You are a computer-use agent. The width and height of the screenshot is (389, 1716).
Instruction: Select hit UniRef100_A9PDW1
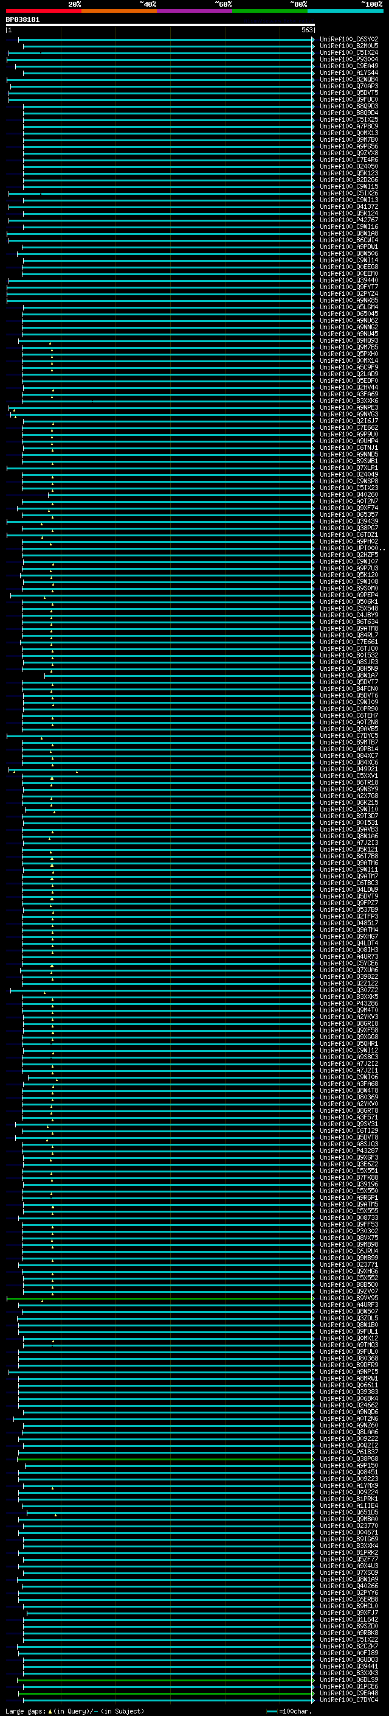click(349, 247)
